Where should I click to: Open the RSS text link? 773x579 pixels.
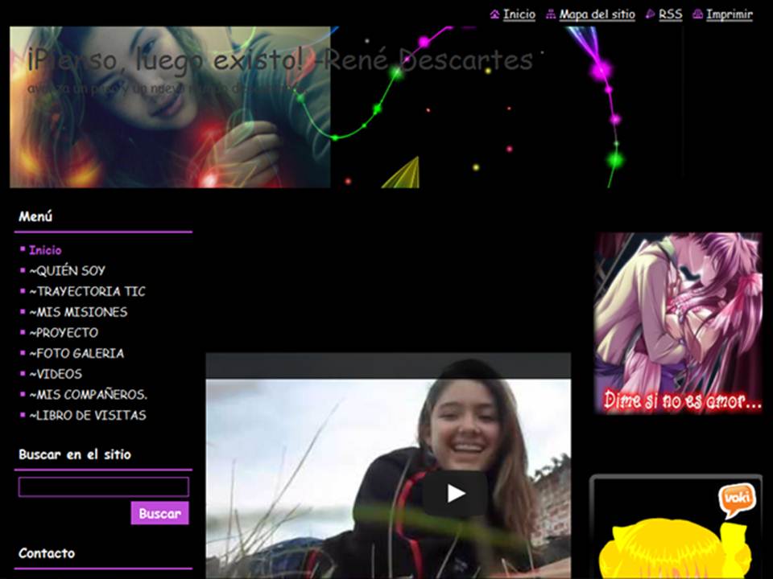(x=670, y=14)
